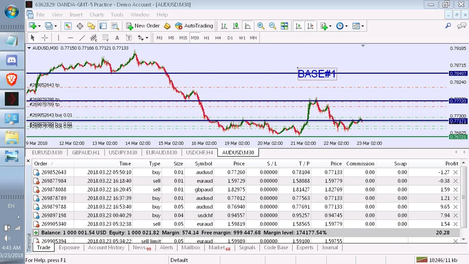The width and height of the screenshot is (469, 264).
Task: Select the Horizontal Line drawing tool
Action: [70, 37]
